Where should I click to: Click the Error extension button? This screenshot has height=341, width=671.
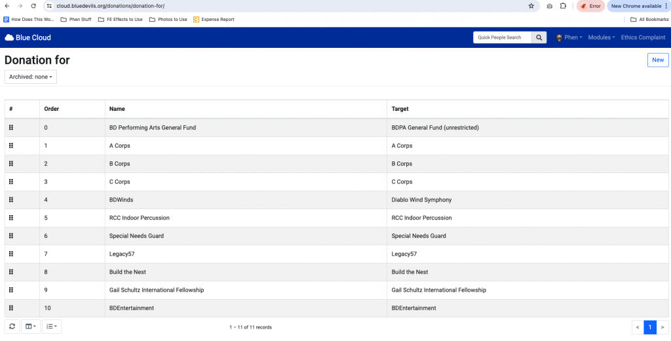590,6
